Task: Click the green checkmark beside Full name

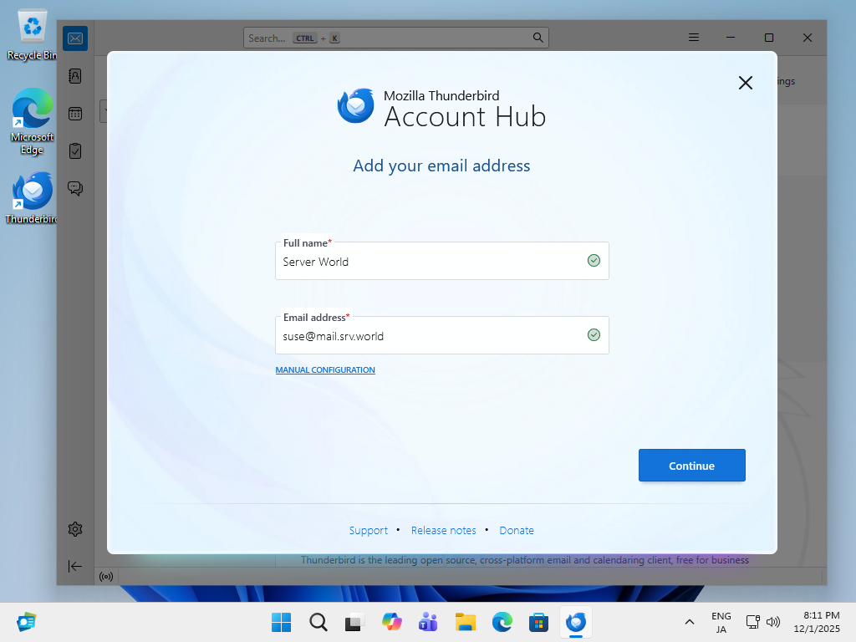Action: click(594, 261)
